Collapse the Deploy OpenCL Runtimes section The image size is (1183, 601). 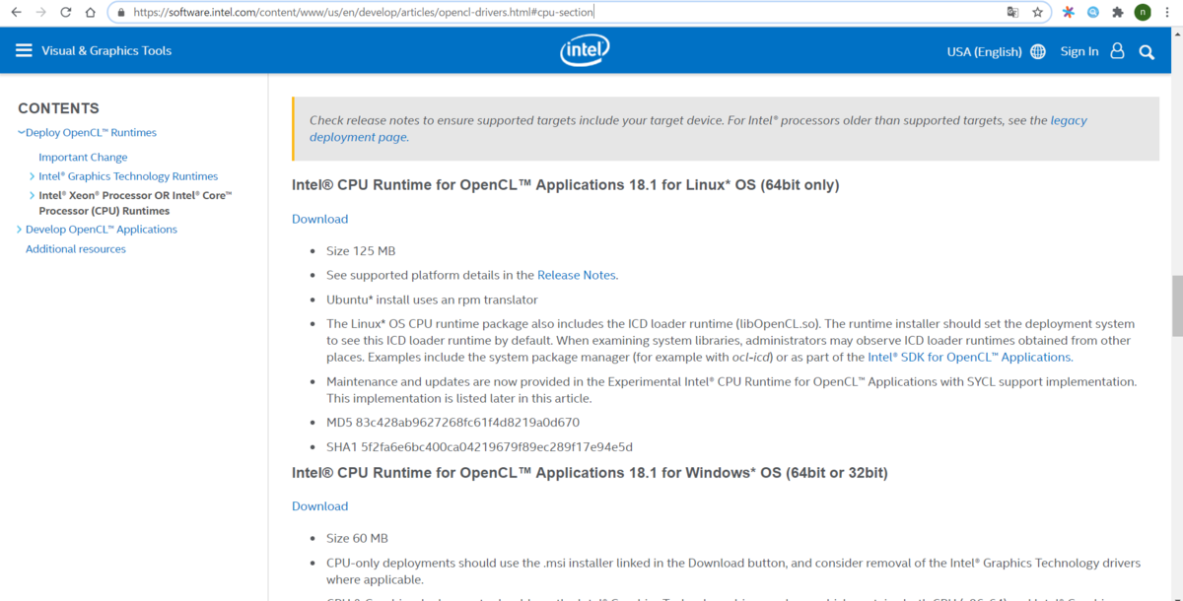click(21, 132)
